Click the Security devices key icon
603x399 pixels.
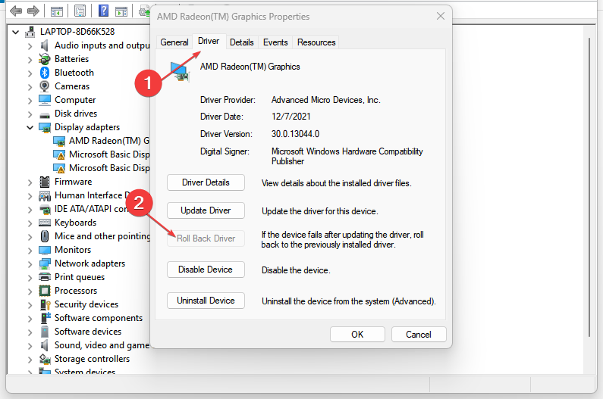click(x=46, y=304)
